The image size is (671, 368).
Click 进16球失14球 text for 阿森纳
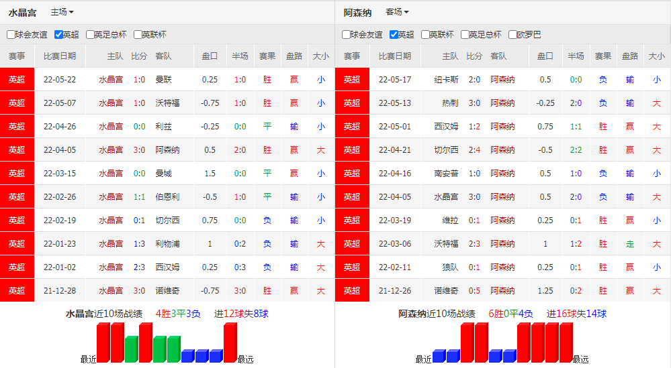point(576,314)
